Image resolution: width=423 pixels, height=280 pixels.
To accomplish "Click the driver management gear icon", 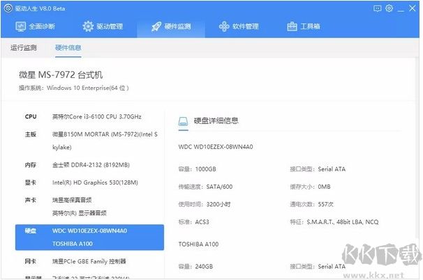I will (88, 26).
